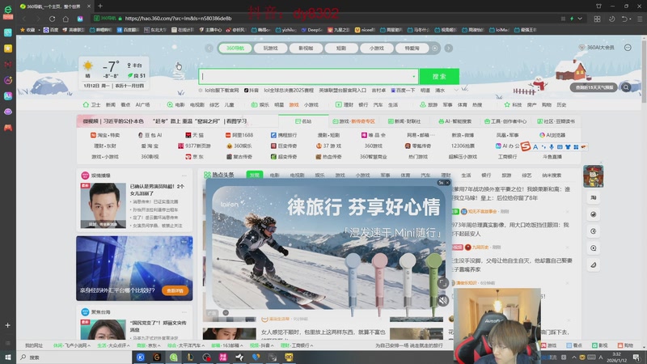Open the search suggestions dropdown arrow
This screenshot has width=647, height=364.
click(413, 76)
